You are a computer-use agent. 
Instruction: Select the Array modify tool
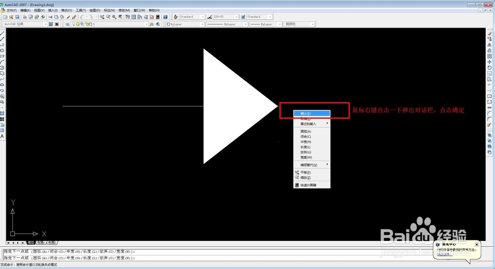pyautogui.click(x=490, y=56)
